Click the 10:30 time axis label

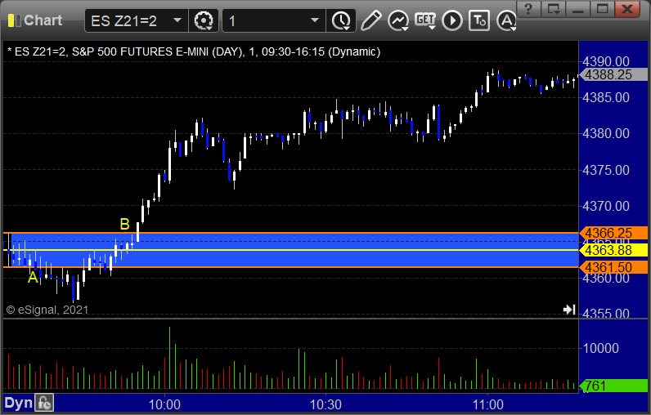(326, 404)
